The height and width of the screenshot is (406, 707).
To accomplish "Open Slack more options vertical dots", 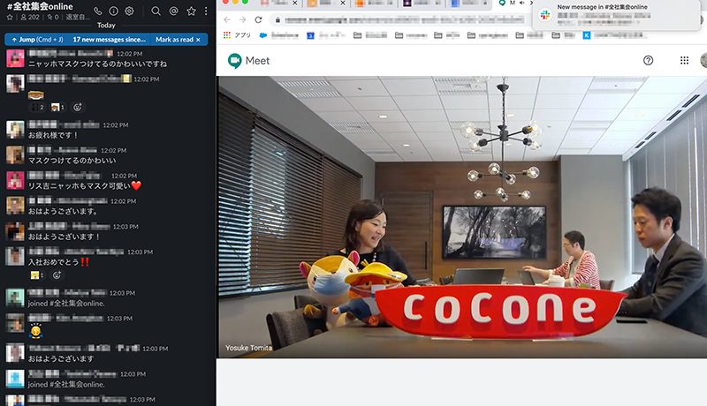I will pos(206,11).
